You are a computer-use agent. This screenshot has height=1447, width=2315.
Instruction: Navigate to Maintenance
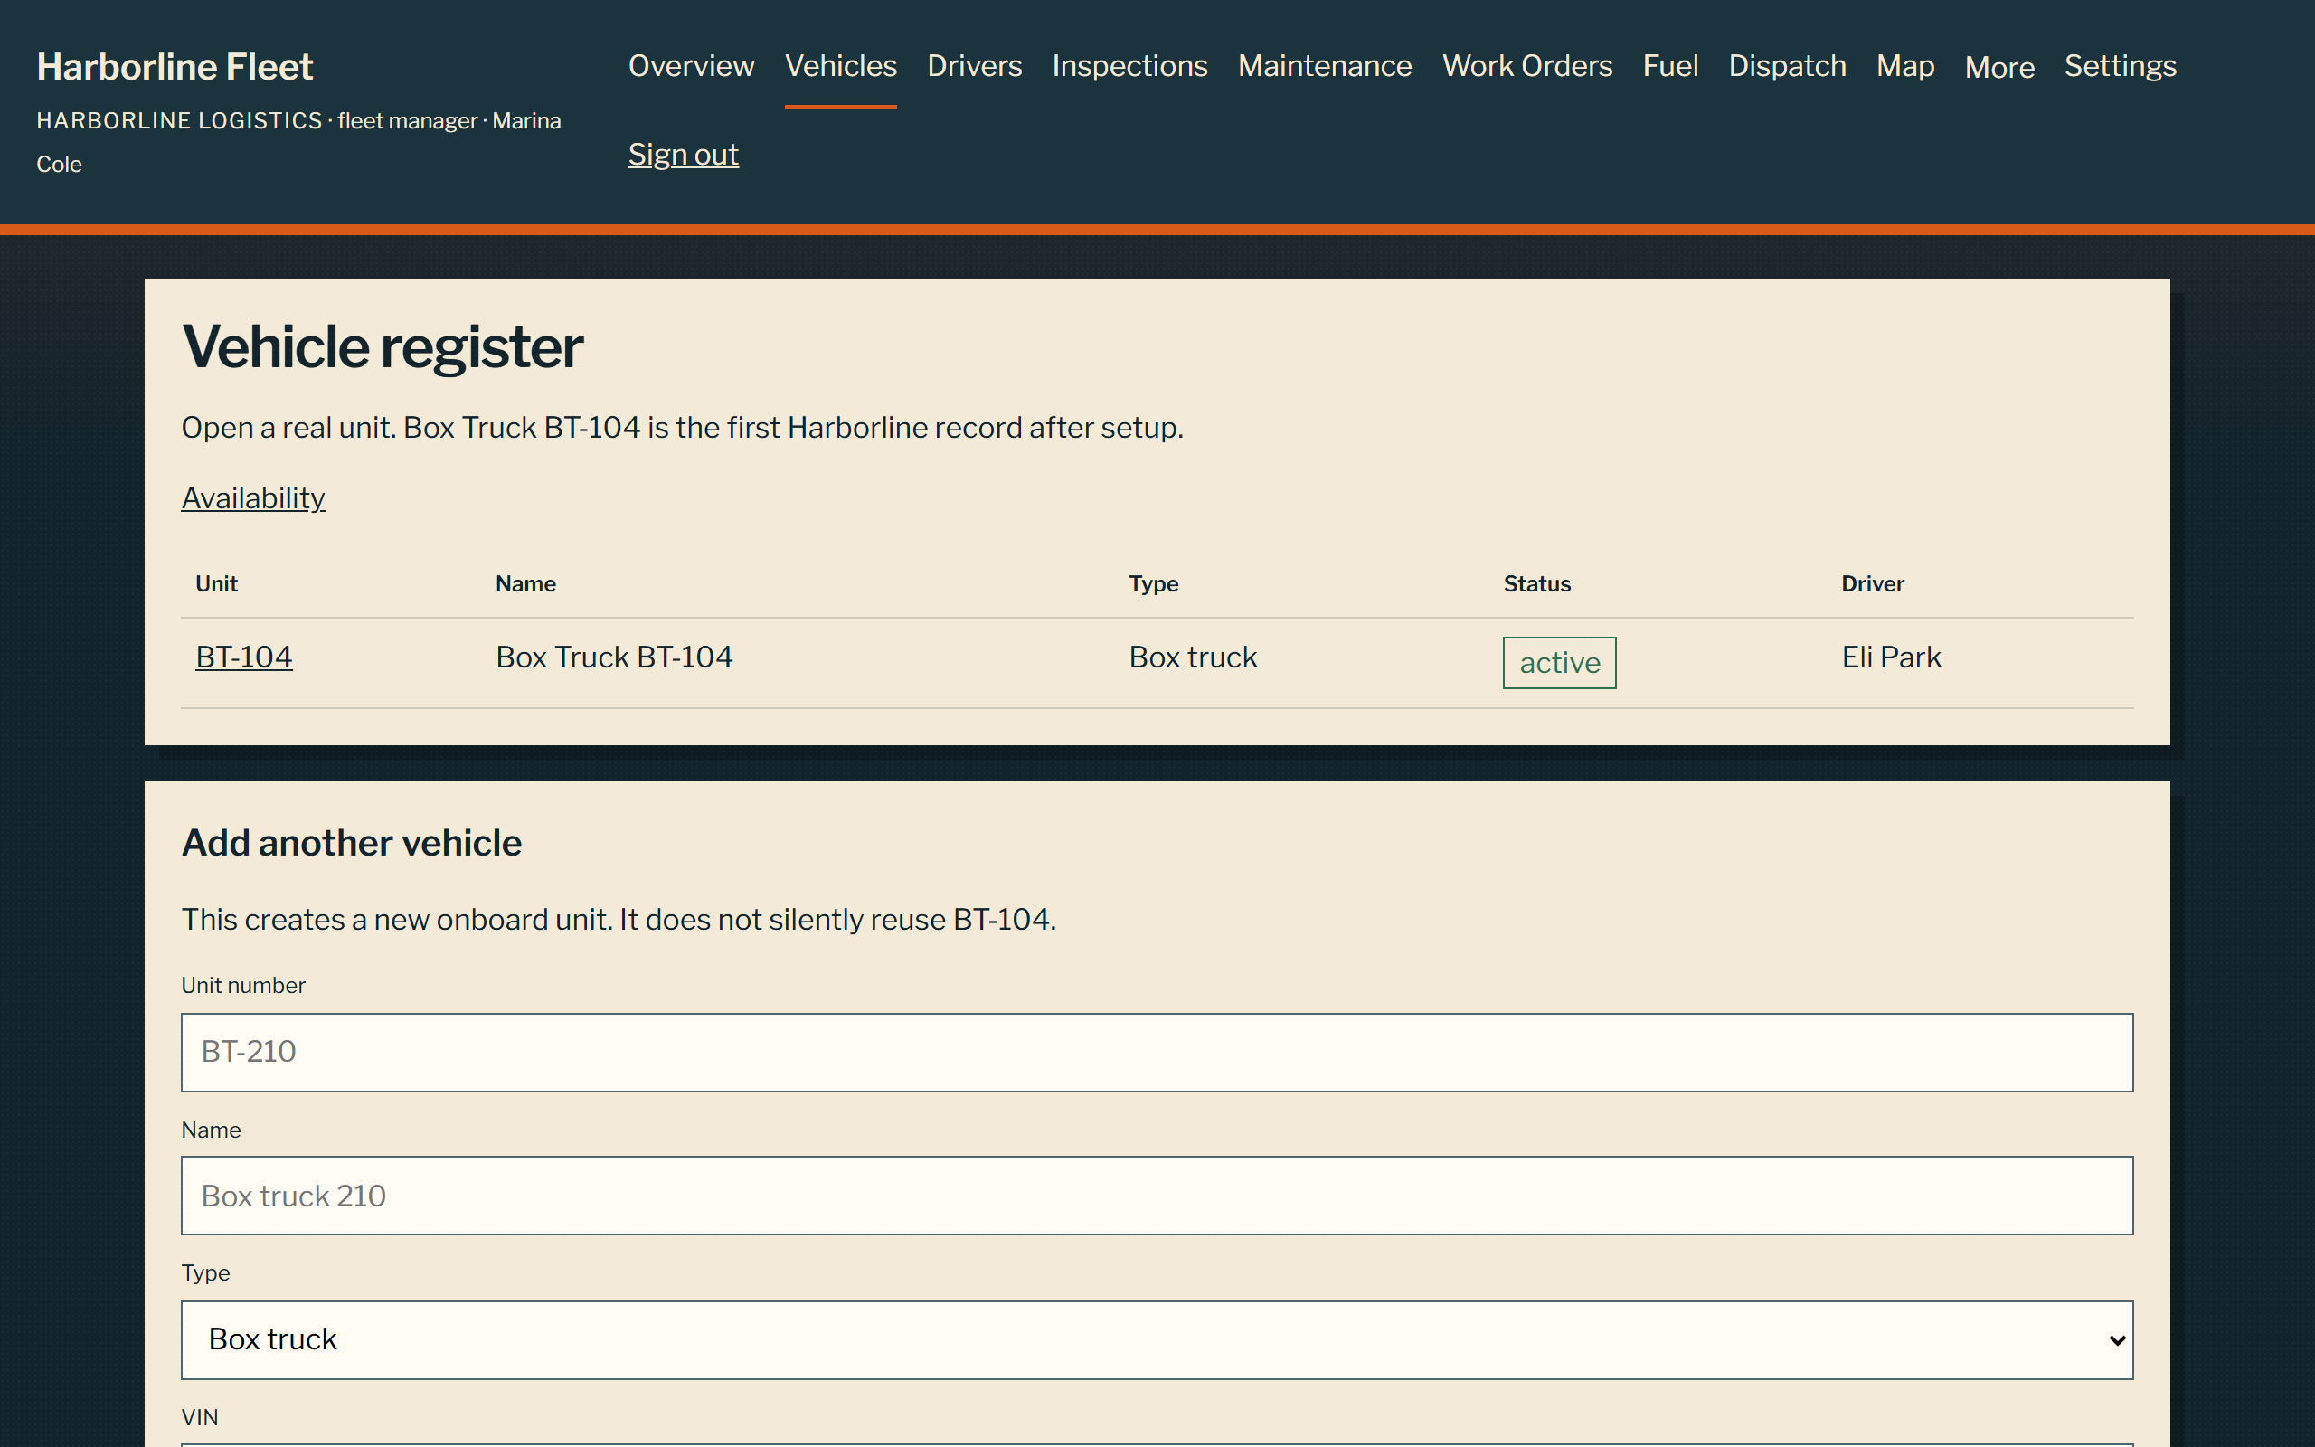(1325, 66)
